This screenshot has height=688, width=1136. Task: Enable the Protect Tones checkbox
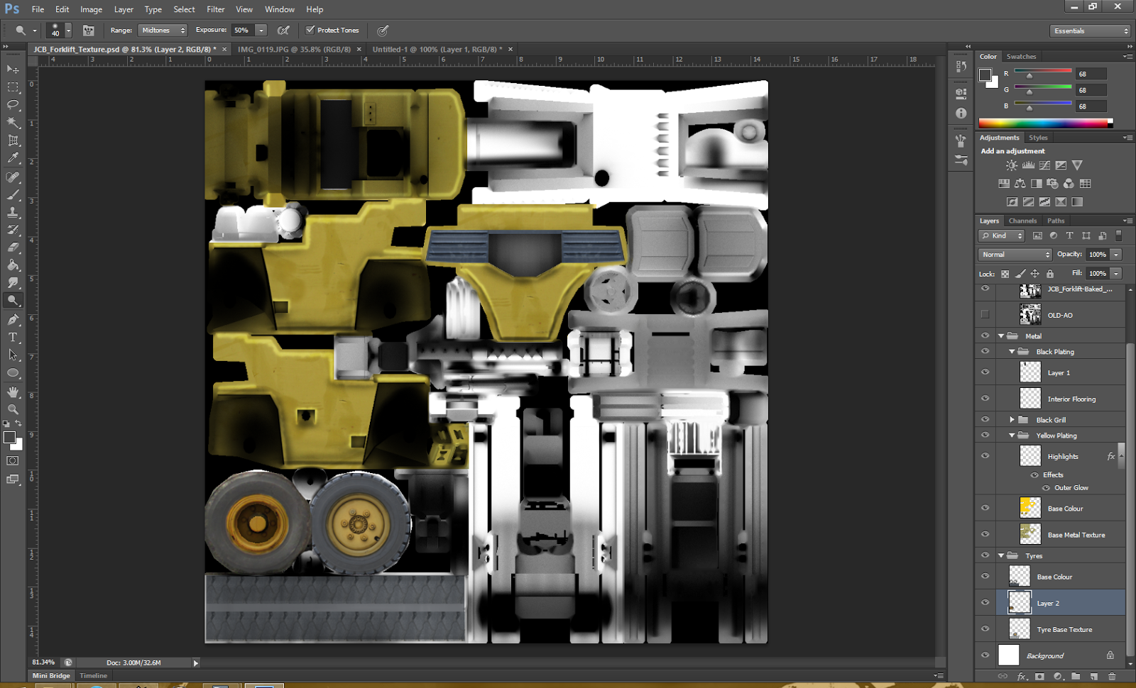310,30
